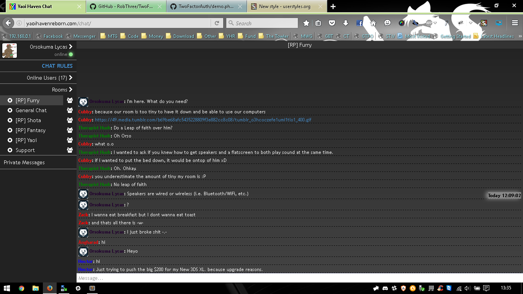Open Discord icon in system tray

coord(385,288)
